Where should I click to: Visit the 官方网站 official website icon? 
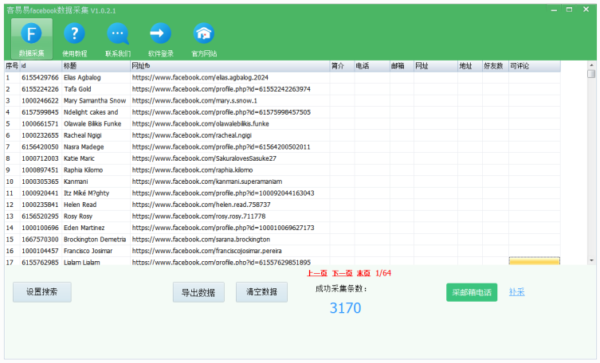pos(204,38)
